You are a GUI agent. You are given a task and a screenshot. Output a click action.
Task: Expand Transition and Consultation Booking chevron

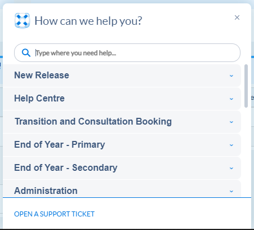click(231, 122)
